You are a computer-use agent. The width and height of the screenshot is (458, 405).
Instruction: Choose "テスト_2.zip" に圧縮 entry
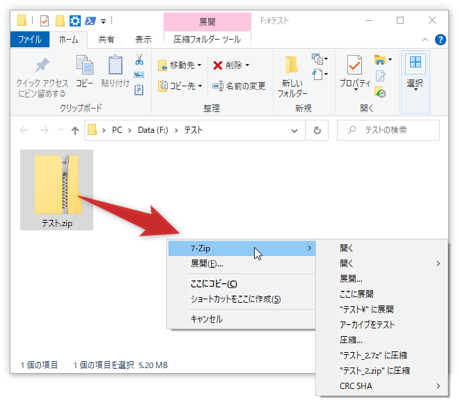(381, 371)
